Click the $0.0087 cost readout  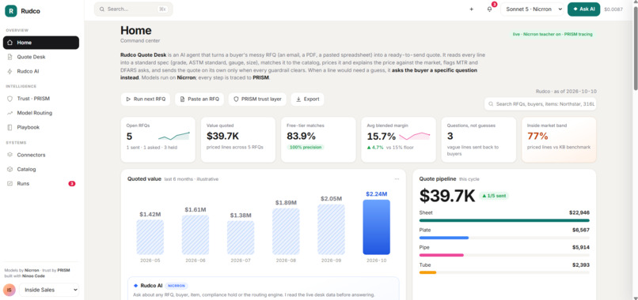[x=613, y=9]
